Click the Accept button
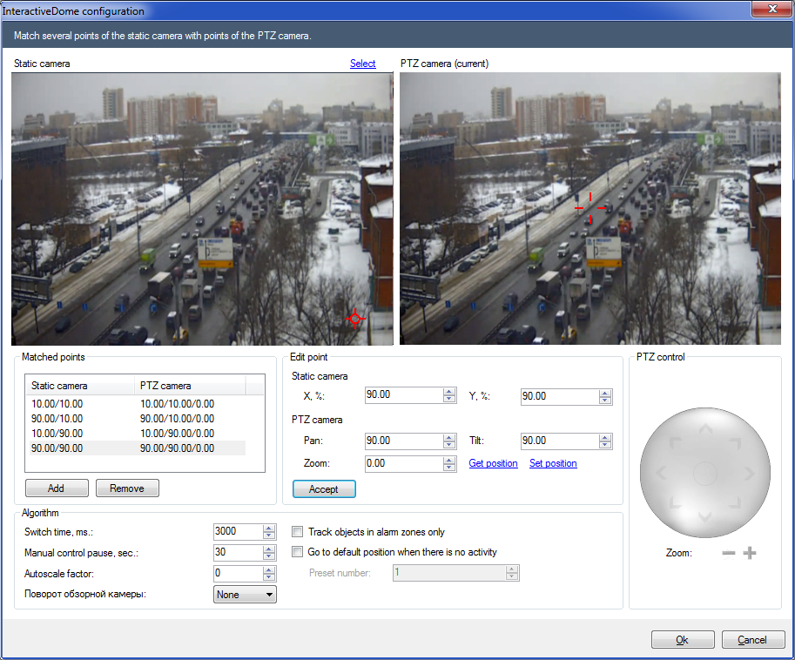The width and height of the screenshot is (795, 660). tap(324, 489)
